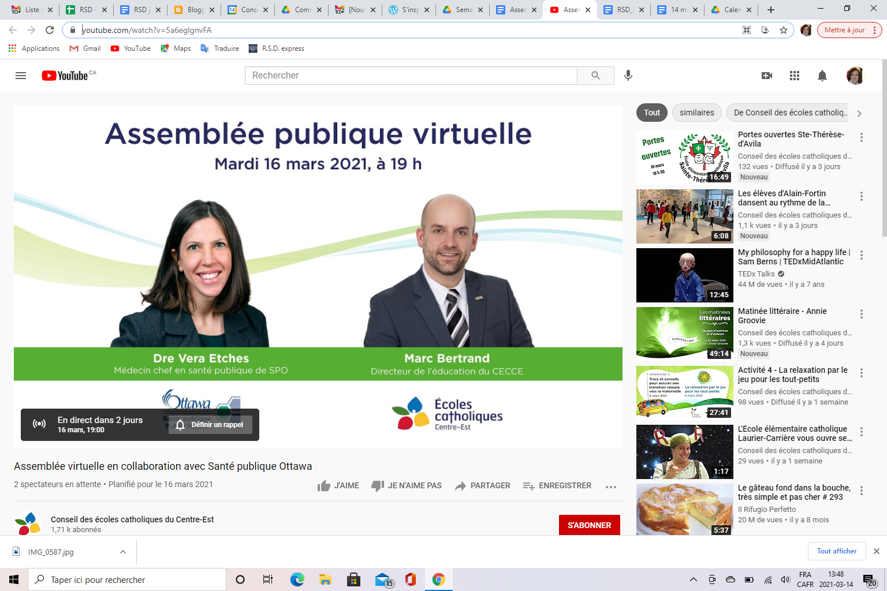887x591 pixels.
Task: Open Conseil des écoles catholiques channel link
Action: click(x=132, y=519)
